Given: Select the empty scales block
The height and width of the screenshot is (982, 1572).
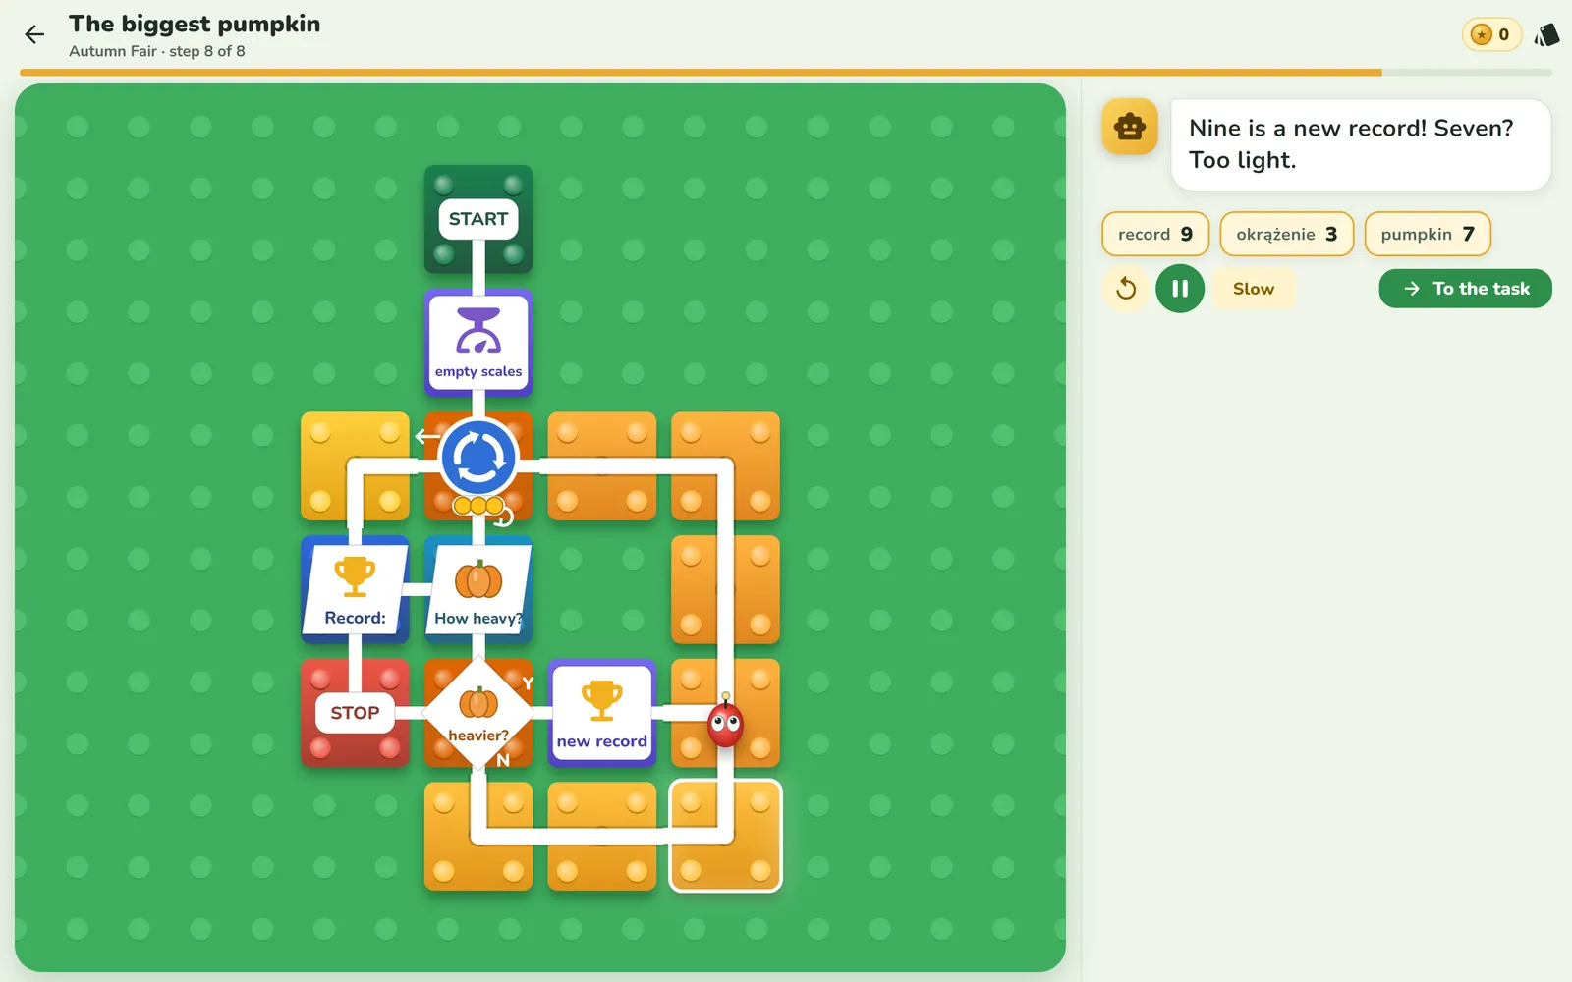Looking at the screenshot, I should click(478, 343).
